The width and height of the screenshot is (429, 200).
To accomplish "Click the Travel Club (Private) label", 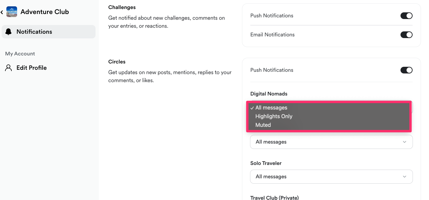I will pos(274,197).
